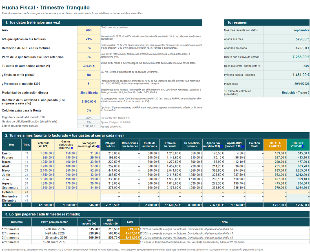Select Mayo's Facturado cell 2.100,00 €

43,171
